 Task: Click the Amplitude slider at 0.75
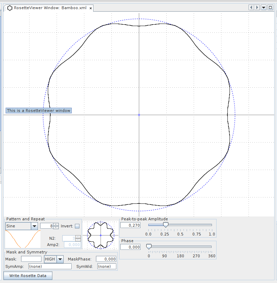pos(196,225)
